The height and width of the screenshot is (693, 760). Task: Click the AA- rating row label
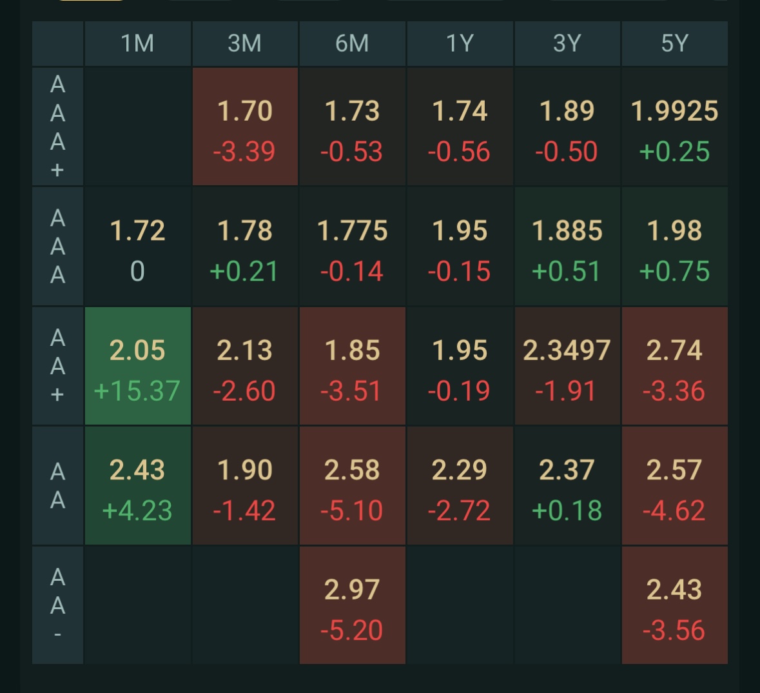pyautogui.click(x=58, y=605)
